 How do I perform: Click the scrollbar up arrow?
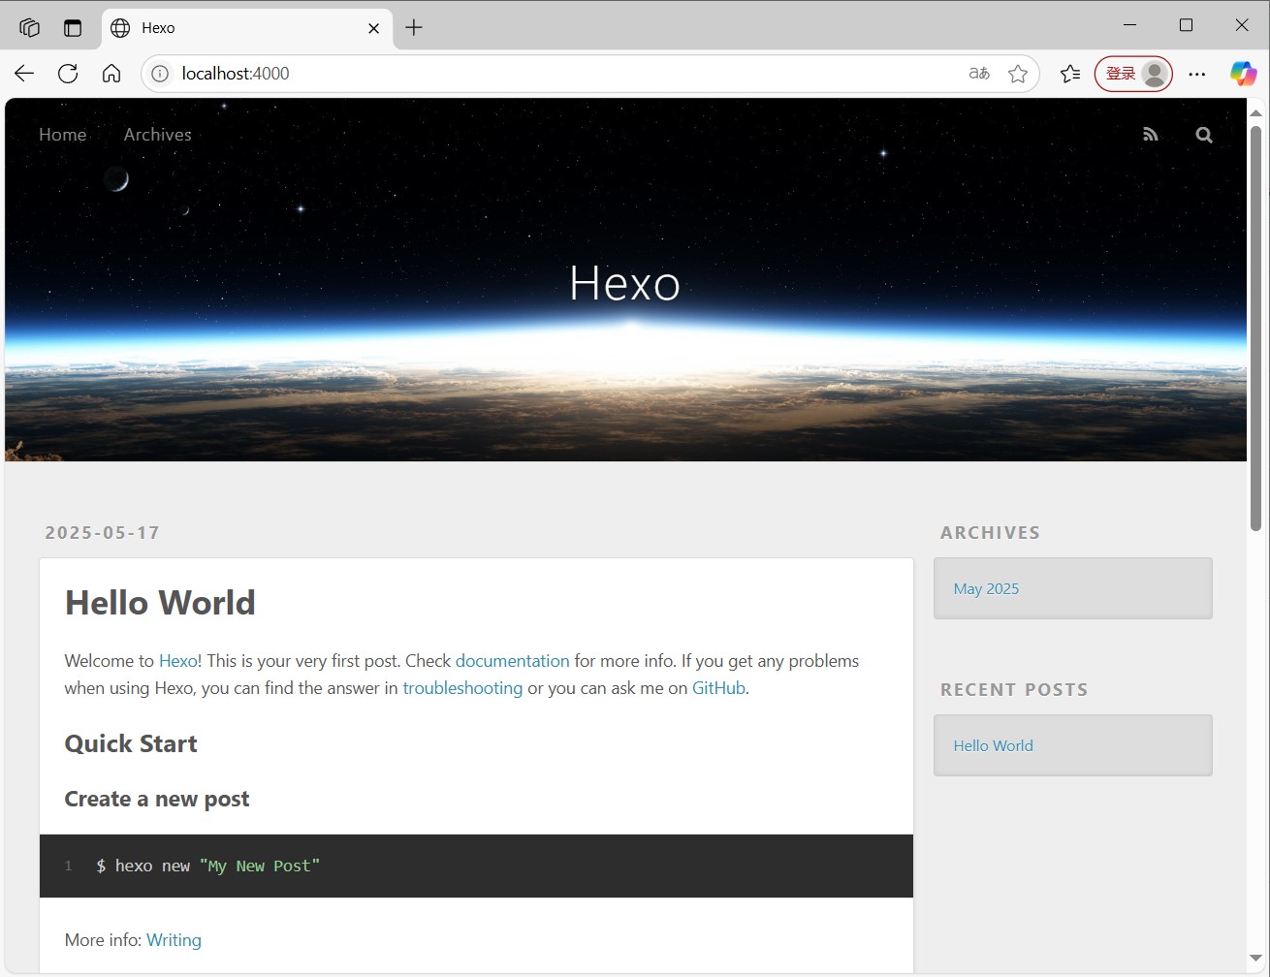coord(1255,112)
